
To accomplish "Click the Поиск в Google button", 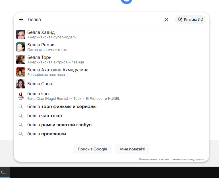I will (92, 149).
